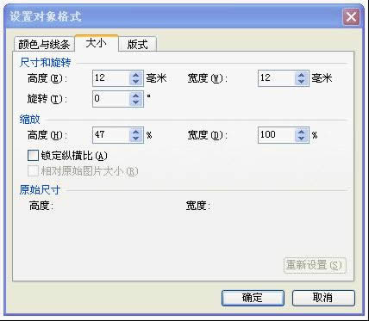Click the size 高度 input field showing 12
This screenshot has height=321, width=369.
tap(111, 78)
